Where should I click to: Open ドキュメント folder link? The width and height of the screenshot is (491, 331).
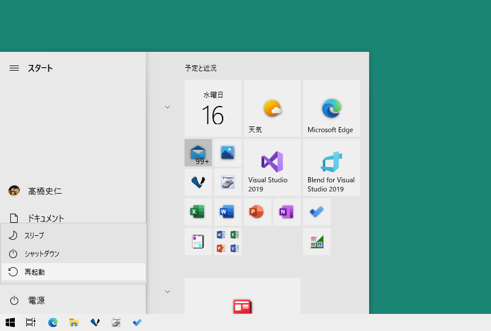(73, 218)
